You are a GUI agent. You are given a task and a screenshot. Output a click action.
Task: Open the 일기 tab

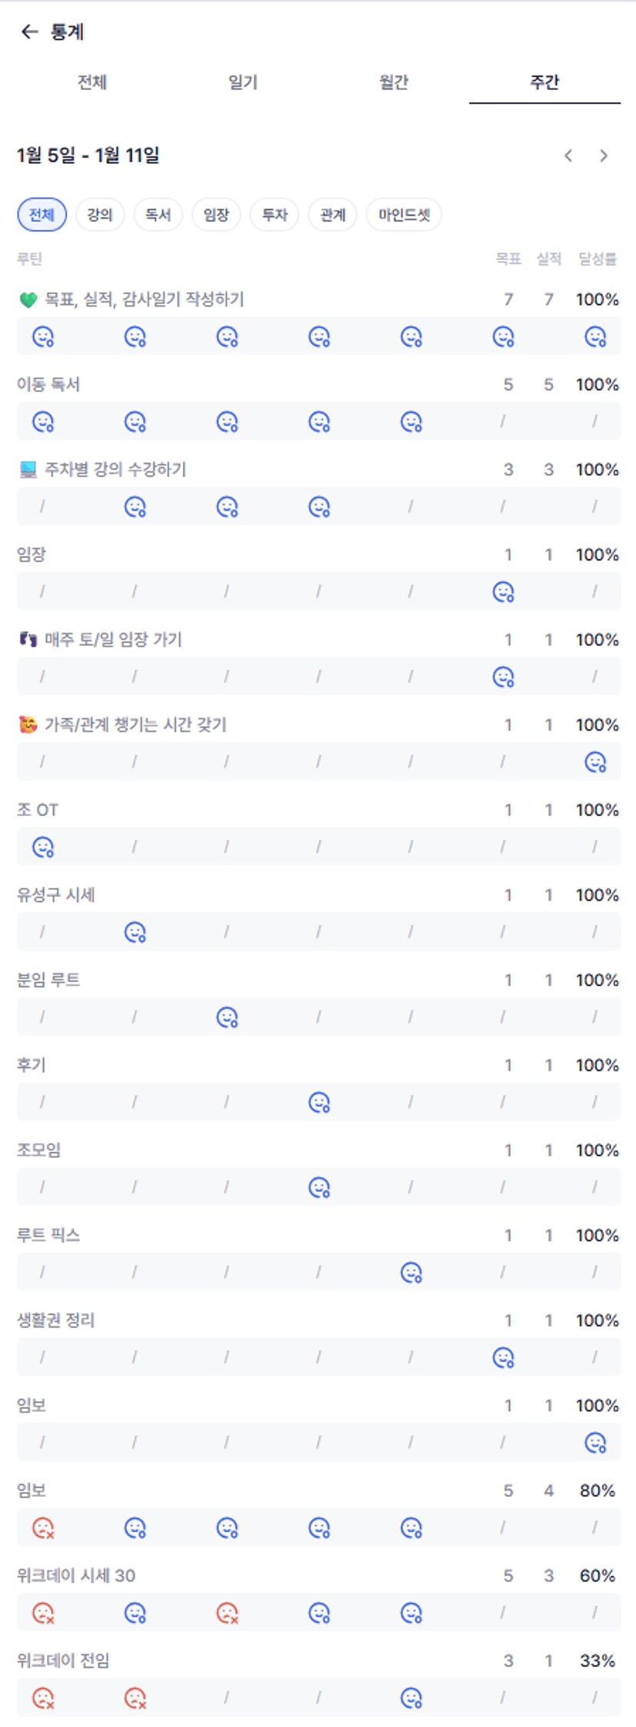243,82
